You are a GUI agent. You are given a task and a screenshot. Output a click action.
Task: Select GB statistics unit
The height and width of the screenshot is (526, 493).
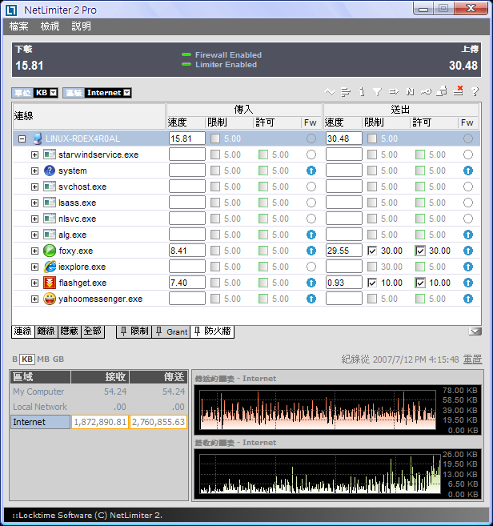tap(58, 359)
